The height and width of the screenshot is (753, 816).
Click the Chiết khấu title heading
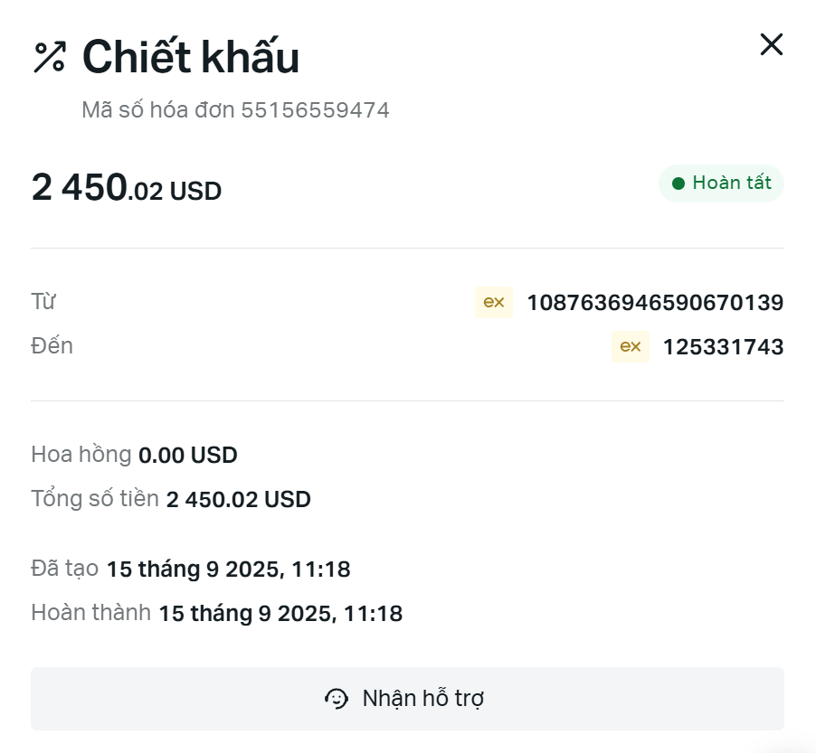click(x=191, y=58)
